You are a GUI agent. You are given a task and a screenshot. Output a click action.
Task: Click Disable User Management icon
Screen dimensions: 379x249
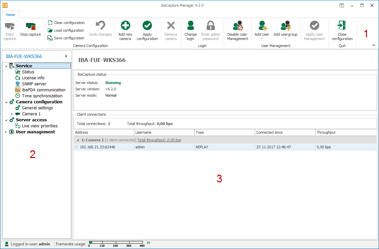click(x=237, y=26)
